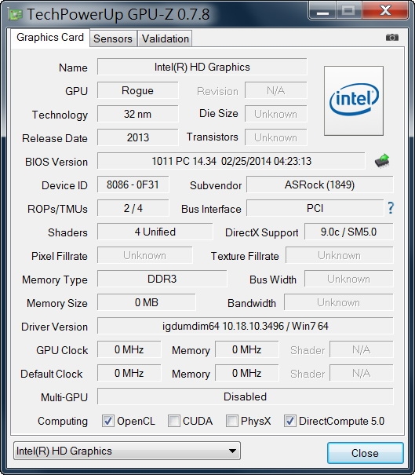
Task: Click the Device ID 8086 - 0F31 field
Action: (x=133, y=185)
